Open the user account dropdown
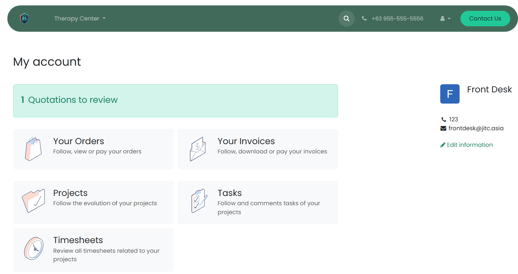 coord(445,19)
